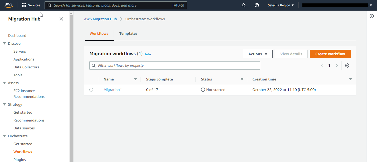Viewport: 377px width, 162px height.
Task: Open table preferences gear icon
Action: 347,65
